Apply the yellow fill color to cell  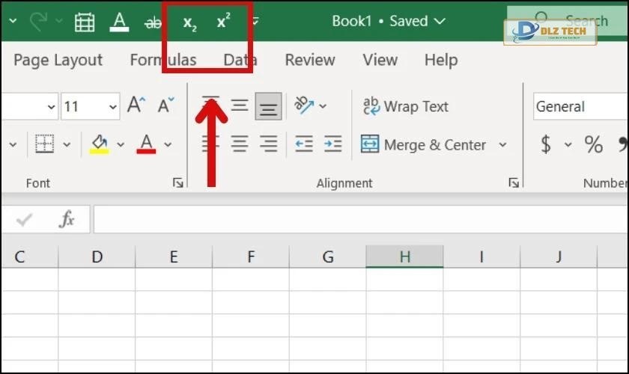point(100,144)
